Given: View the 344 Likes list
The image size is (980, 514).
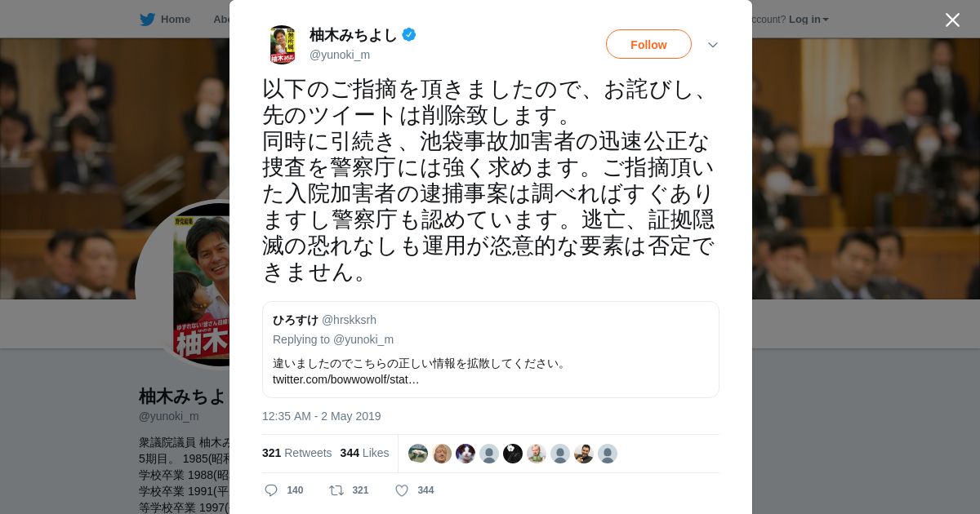Looking at the screenshot, I should click(x=364, y=453).
